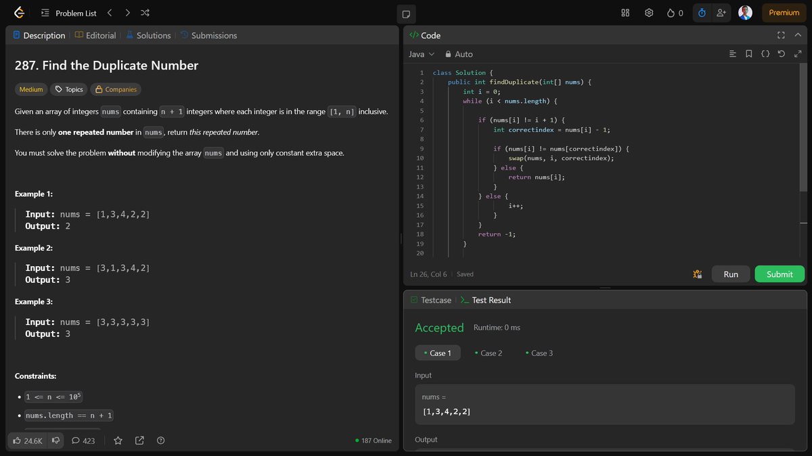This screenshot has width=812, height=456.
Task: Show the Companies tag
Action: point(116,89)
